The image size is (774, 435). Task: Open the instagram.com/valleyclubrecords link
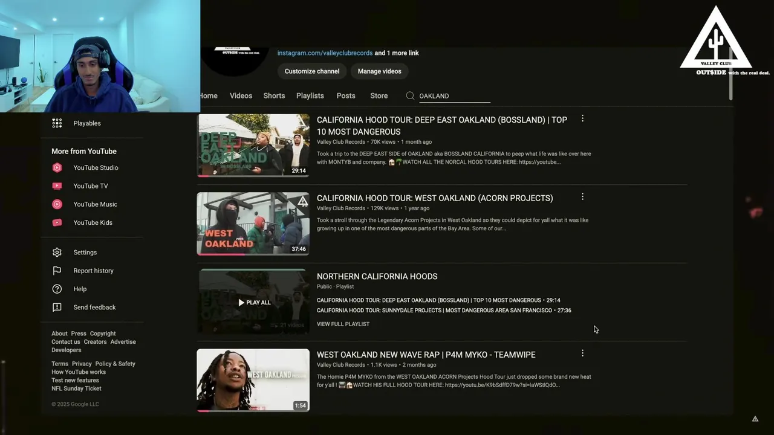pos(325,53)
